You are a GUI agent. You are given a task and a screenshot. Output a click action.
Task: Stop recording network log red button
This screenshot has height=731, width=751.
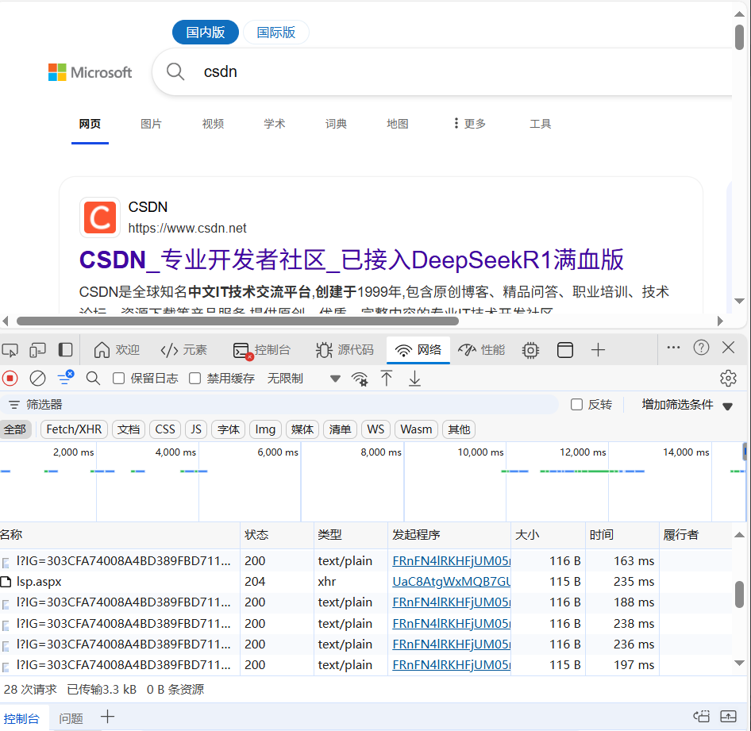click(x=10, y=378)
